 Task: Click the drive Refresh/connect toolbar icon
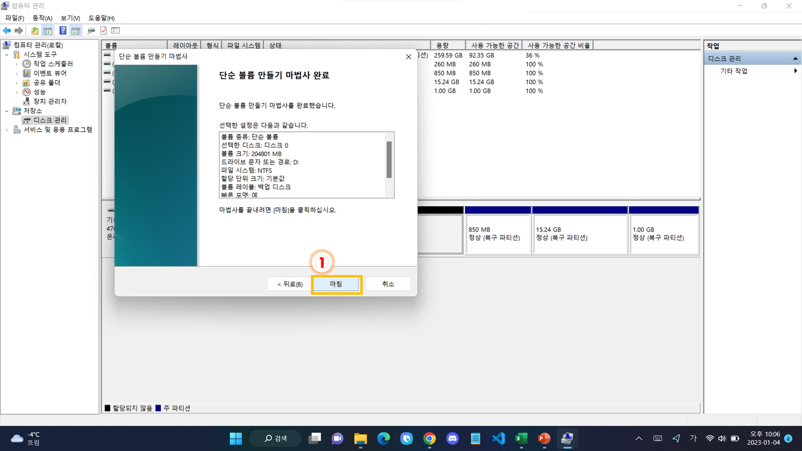pyautogui.click(x=91, y=31)
